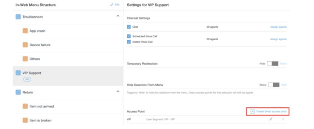Image resolution: width=314 pixels, height=129 pixels.
Task: Click Assign agents link for Chat
Action: [278, 27]
